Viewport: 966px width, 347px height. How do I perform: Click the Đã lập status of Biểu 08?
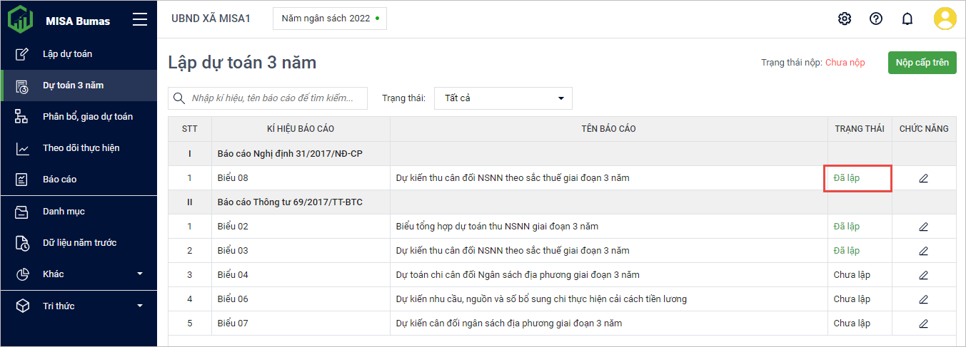click(847, 178)
